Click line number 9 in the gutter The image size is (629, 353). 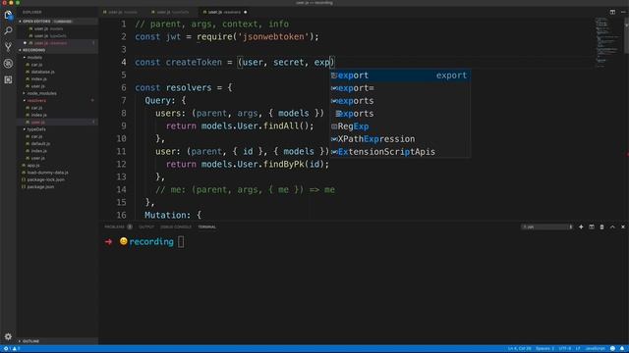[x=123, y=126]
